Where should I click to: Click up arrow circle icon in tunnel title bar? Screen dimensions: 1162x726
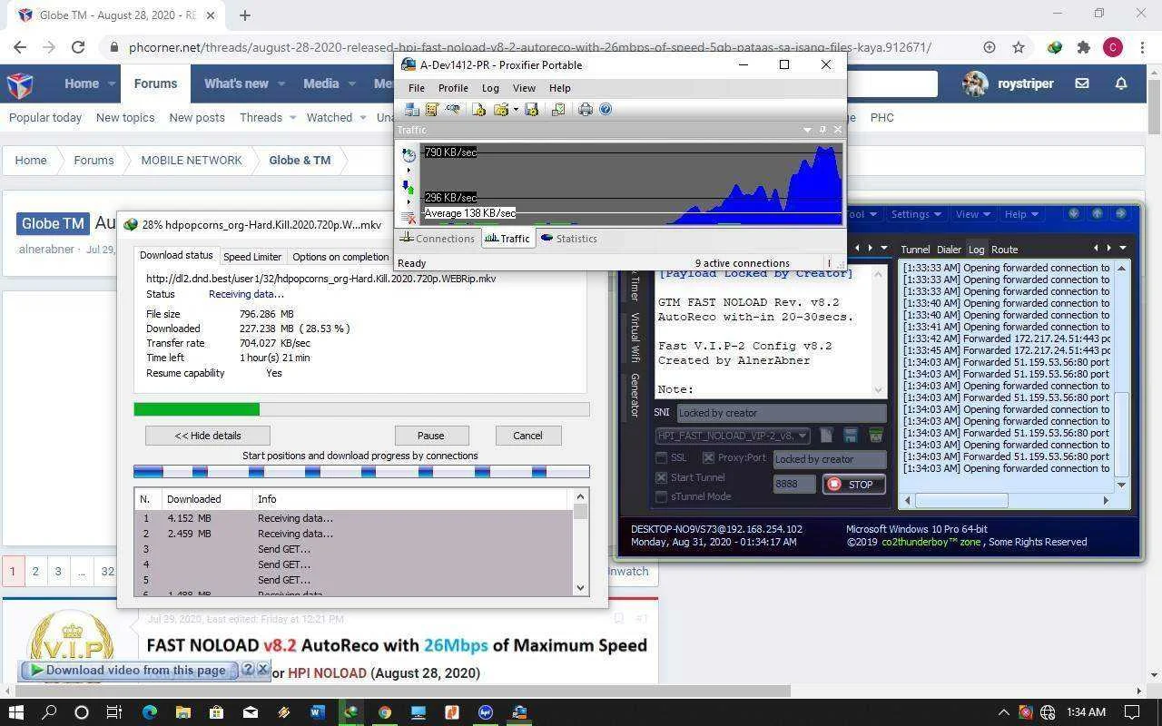click(x=1098, y=213)
